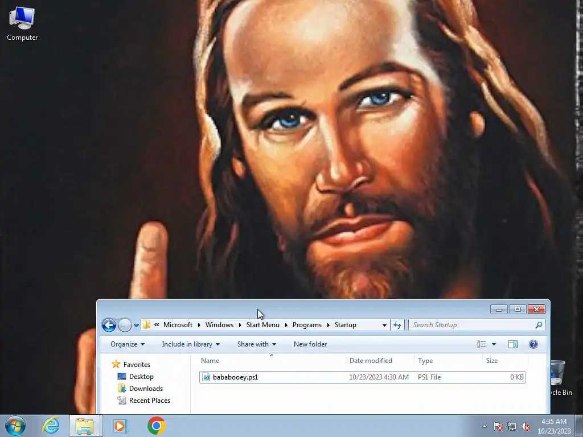Viewport: 583px width, 437px height.
Task: Open the Organize menu
Action: coord(128,344)
